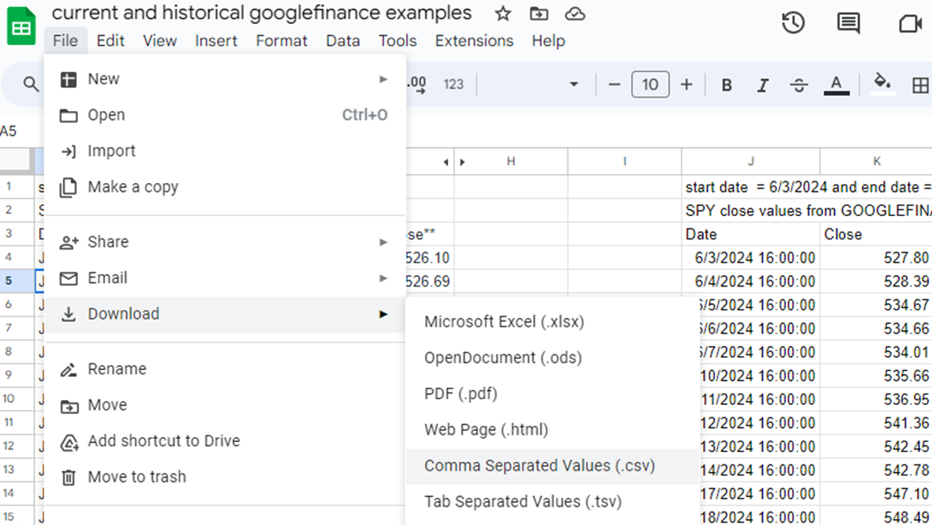The height and width of the screenshot is (525, 932).
Task: Open number format 123 menu
Action: 453,84
